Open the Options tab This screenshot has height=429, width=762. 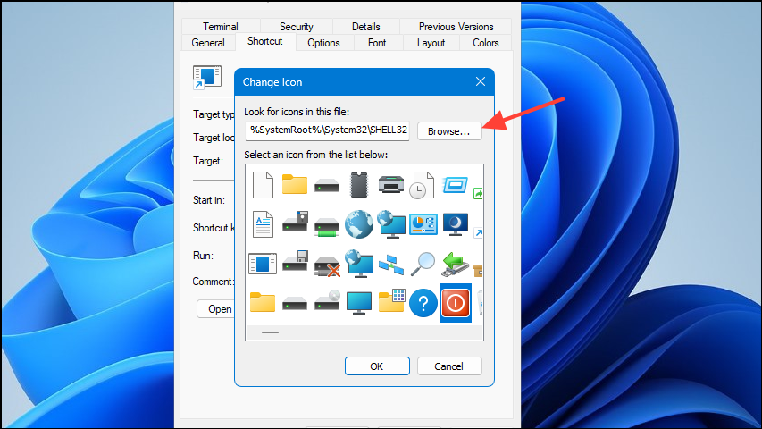323,43
